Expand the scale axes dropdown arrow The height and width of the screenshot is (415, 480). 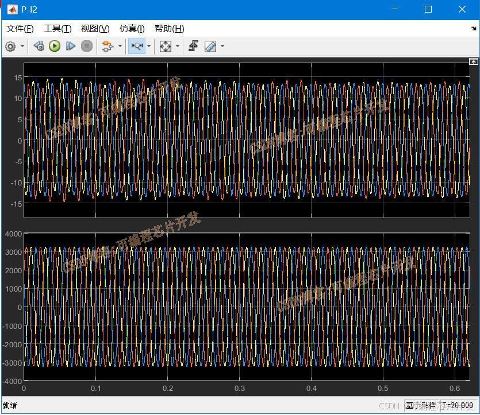point(178,46)
